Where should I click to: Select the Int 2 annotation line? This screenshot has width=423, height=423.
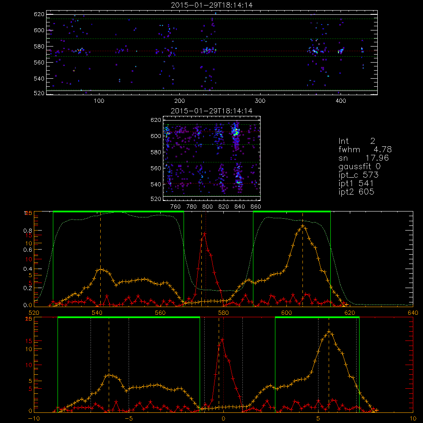point(357,141)
